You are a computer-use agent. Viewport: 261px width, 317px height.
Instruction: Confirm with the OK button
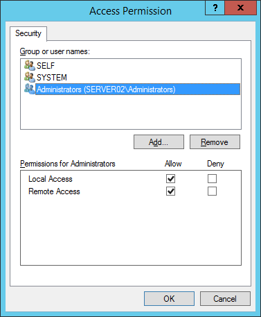pos(169,299)
